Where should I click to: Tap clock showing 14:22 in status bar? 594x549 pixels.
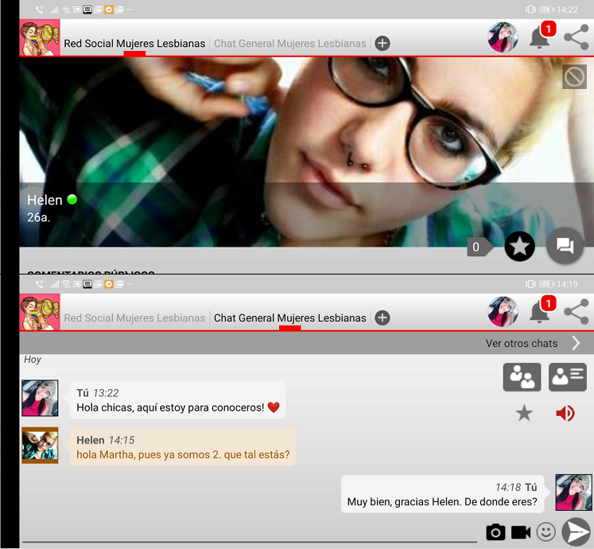click(567, 10)
